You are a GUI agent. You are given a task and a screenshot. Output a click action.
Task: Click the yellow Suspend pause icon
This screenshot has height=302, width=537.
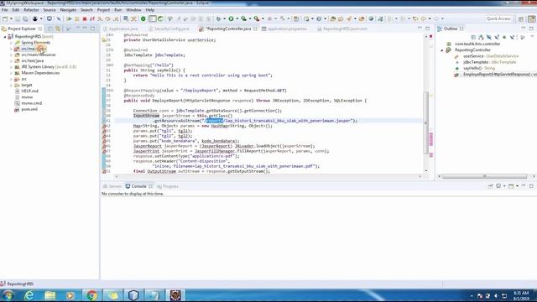coord(77,18)
